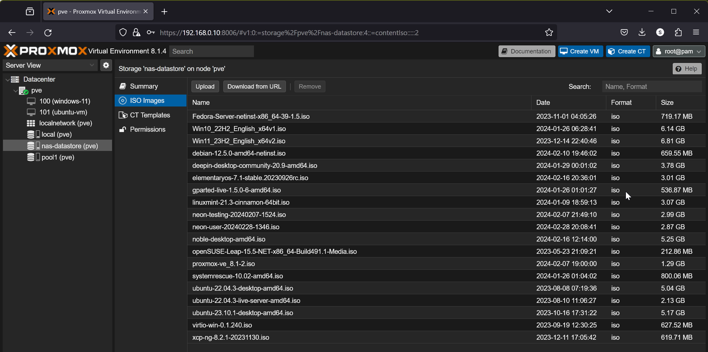Click the Remove button
The image size is (708, 352).
point(310,87)
